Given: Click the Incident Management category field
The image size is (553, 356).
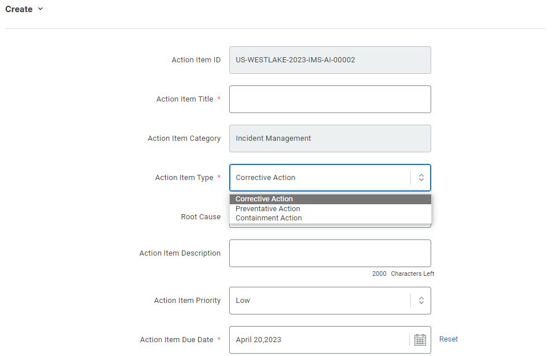Looking at the screenshot, I should point(330,138).
